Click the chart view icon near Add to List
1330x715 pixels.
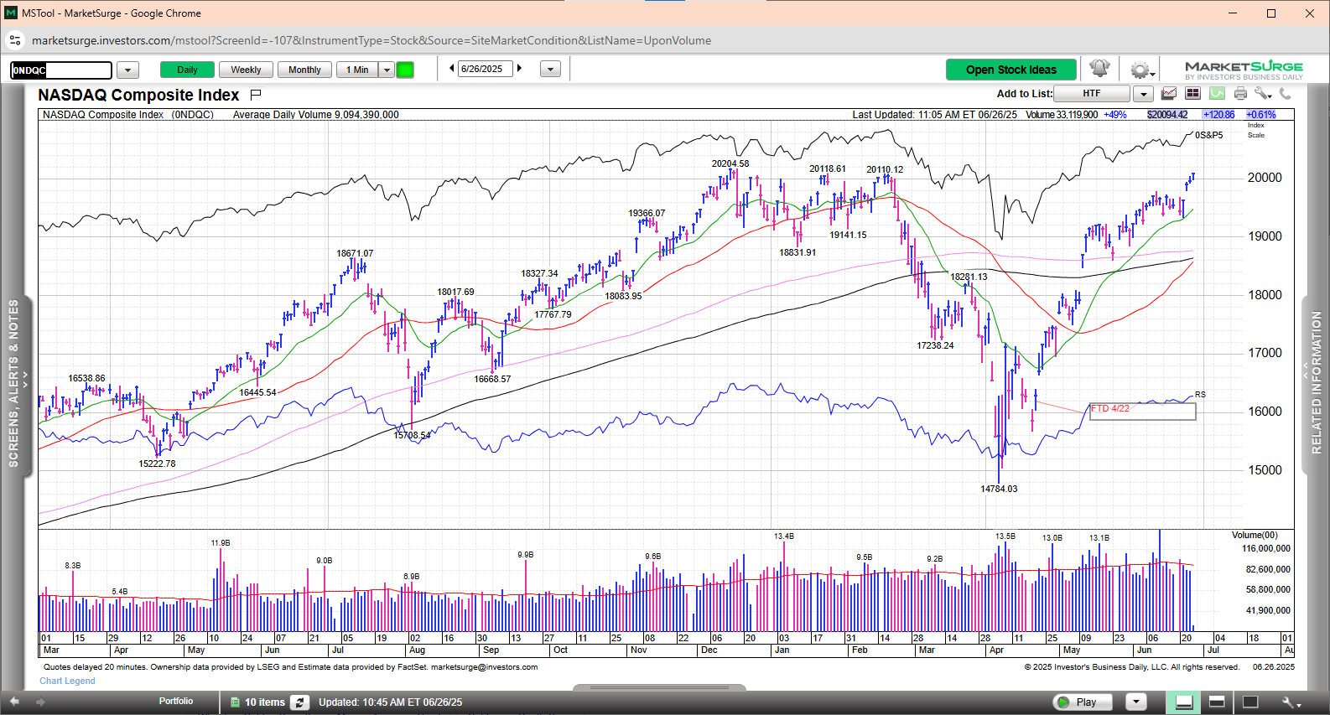(x=1168, y=94)
